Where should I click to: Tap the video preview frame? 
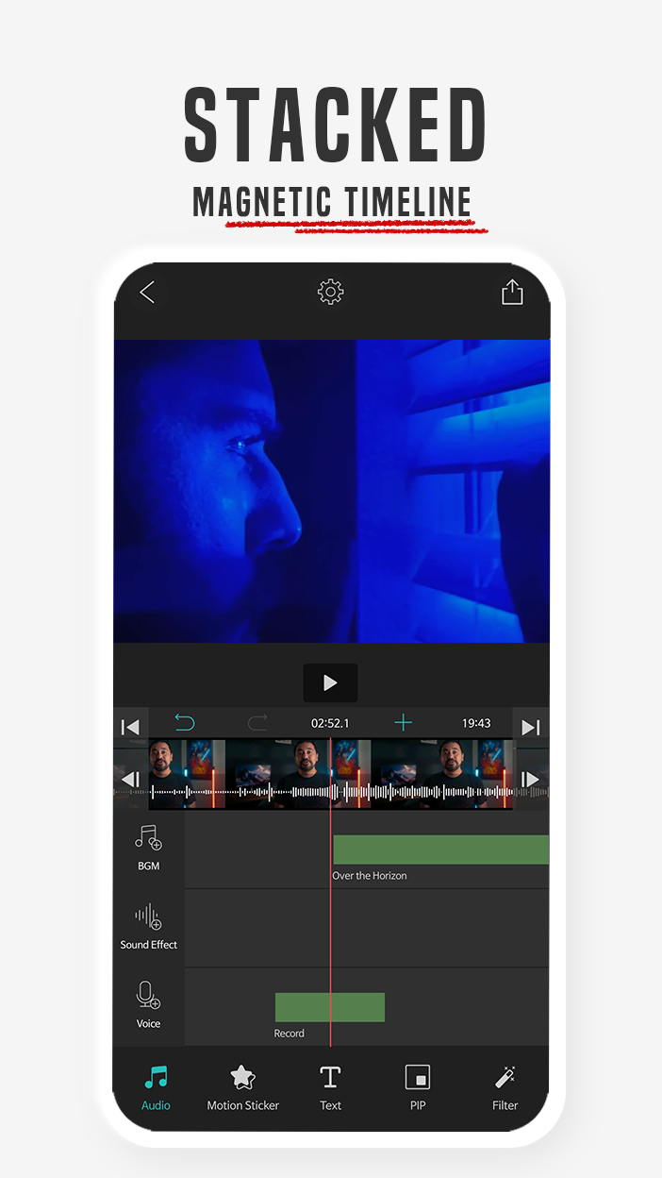click(x=331, y=491)
